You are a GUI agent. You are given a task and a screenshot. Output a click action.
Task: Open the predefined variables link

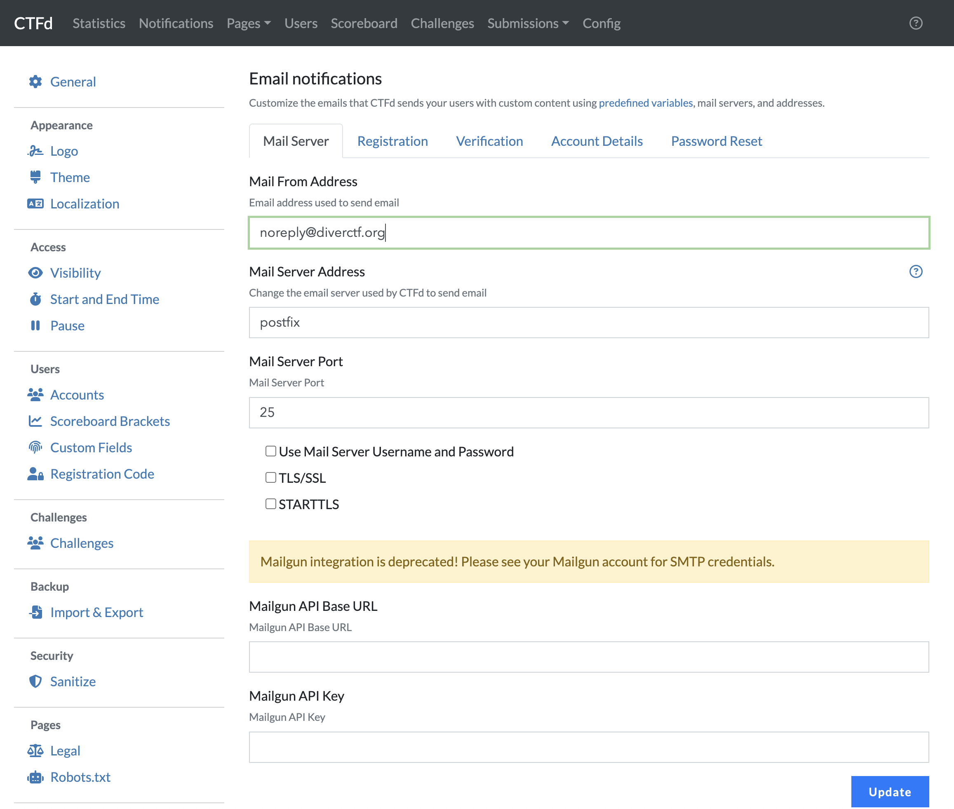(646, 103)
